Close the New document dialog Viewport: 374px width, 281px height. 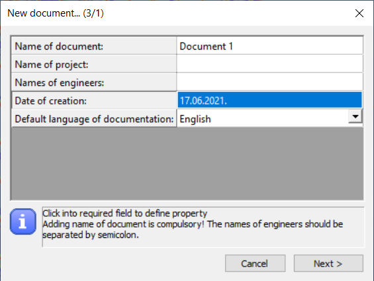pyautogui.click(x=359, y=13)
